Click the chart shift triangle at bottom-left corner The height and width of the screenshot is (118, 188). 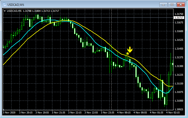pos(4,109)
